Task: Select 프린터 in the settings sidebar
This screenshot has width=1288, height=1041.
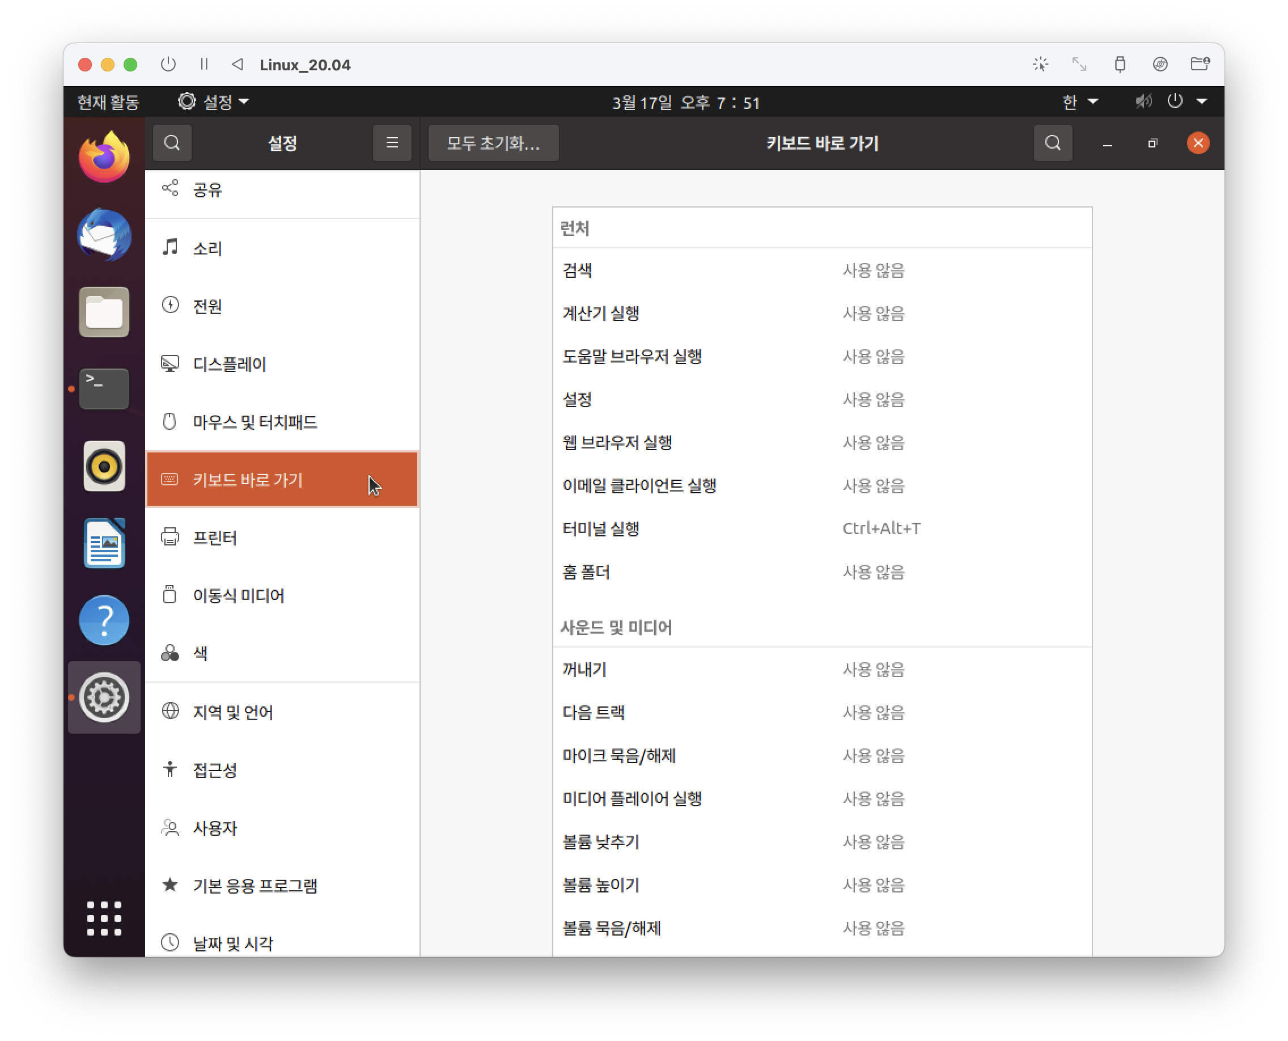Action: pos(215,538)
